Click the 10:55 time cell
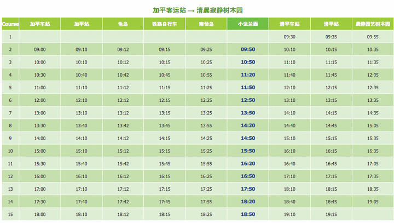Viewport: 394px width, 223px height. coord(206,75)
